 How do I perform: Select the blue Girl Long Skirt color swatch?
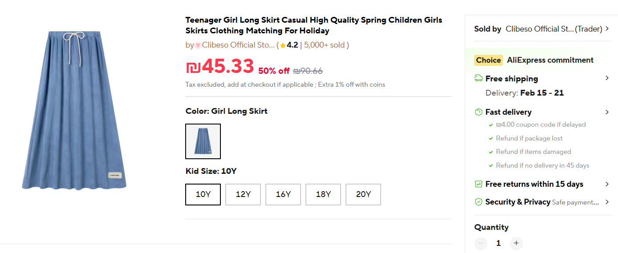pyautogui.click(x=203, y=141)
